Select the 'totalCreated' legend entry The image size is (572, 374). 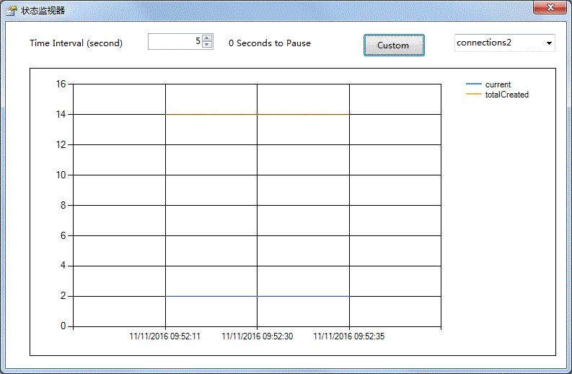click(506, 95)
